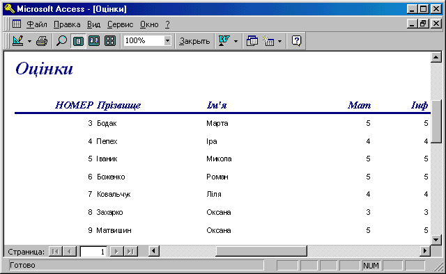Click the page number field
Viewport: 446px width, 274px height.
point(93,252)
